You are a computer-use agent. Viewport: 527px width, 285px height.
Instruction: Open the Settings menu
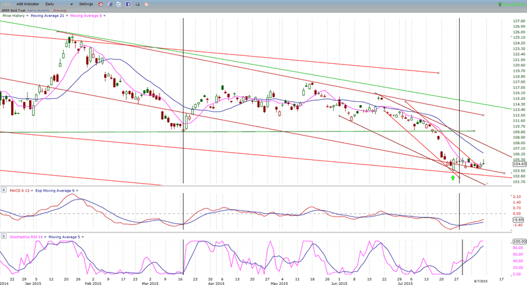pos(86,4)
